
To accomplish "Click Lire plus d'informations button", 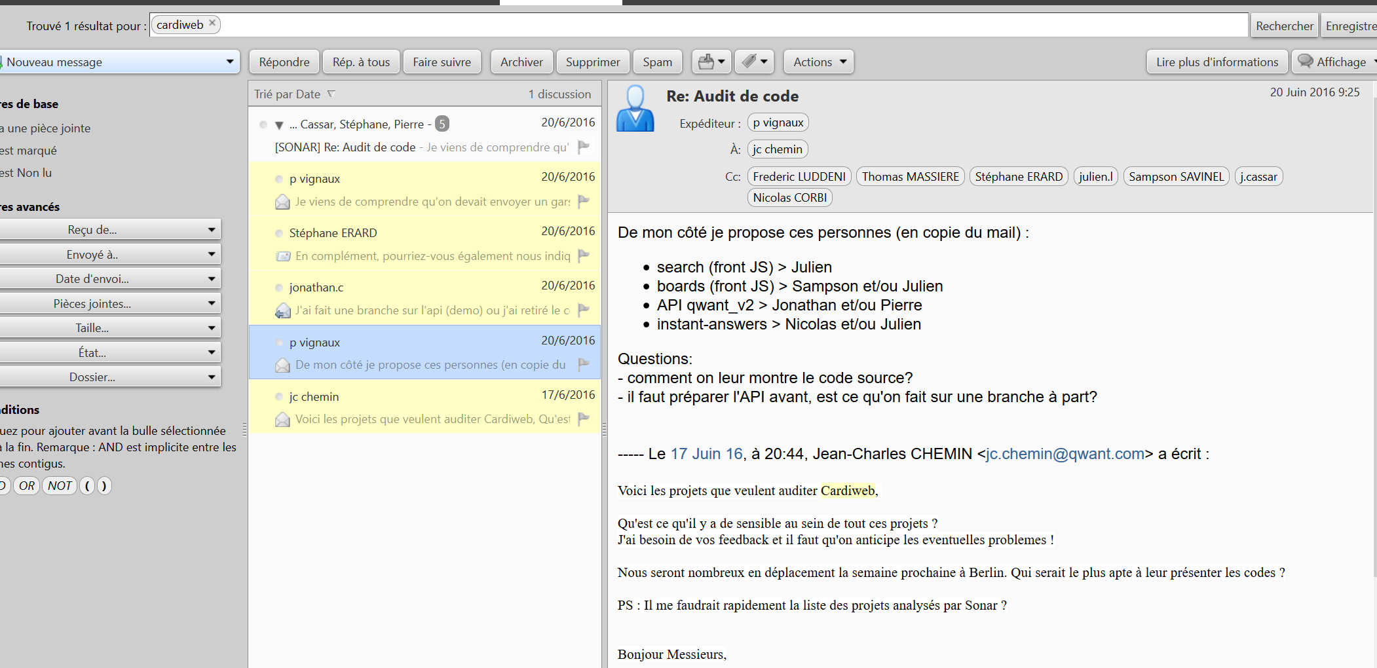I will 1217,62.
